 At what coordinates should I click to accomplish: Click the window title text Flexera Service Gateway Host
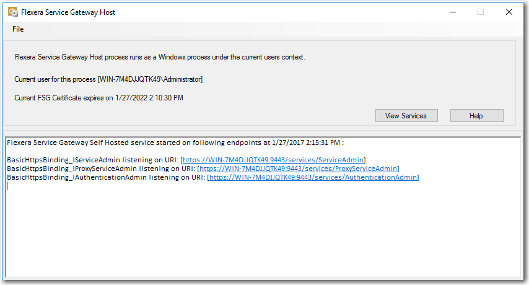click(x=68, y=12)
